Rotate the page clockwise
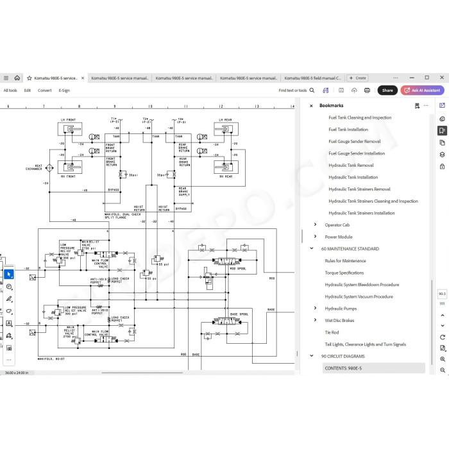 point(443,337)
